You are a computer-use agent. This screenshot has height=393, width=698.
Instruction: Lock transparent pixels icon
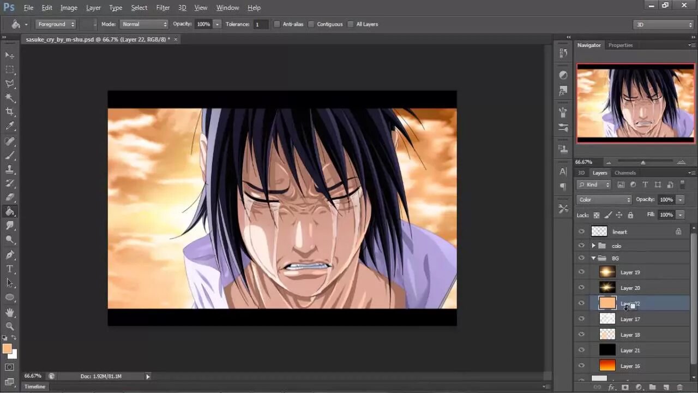click(x=597, y=215)
